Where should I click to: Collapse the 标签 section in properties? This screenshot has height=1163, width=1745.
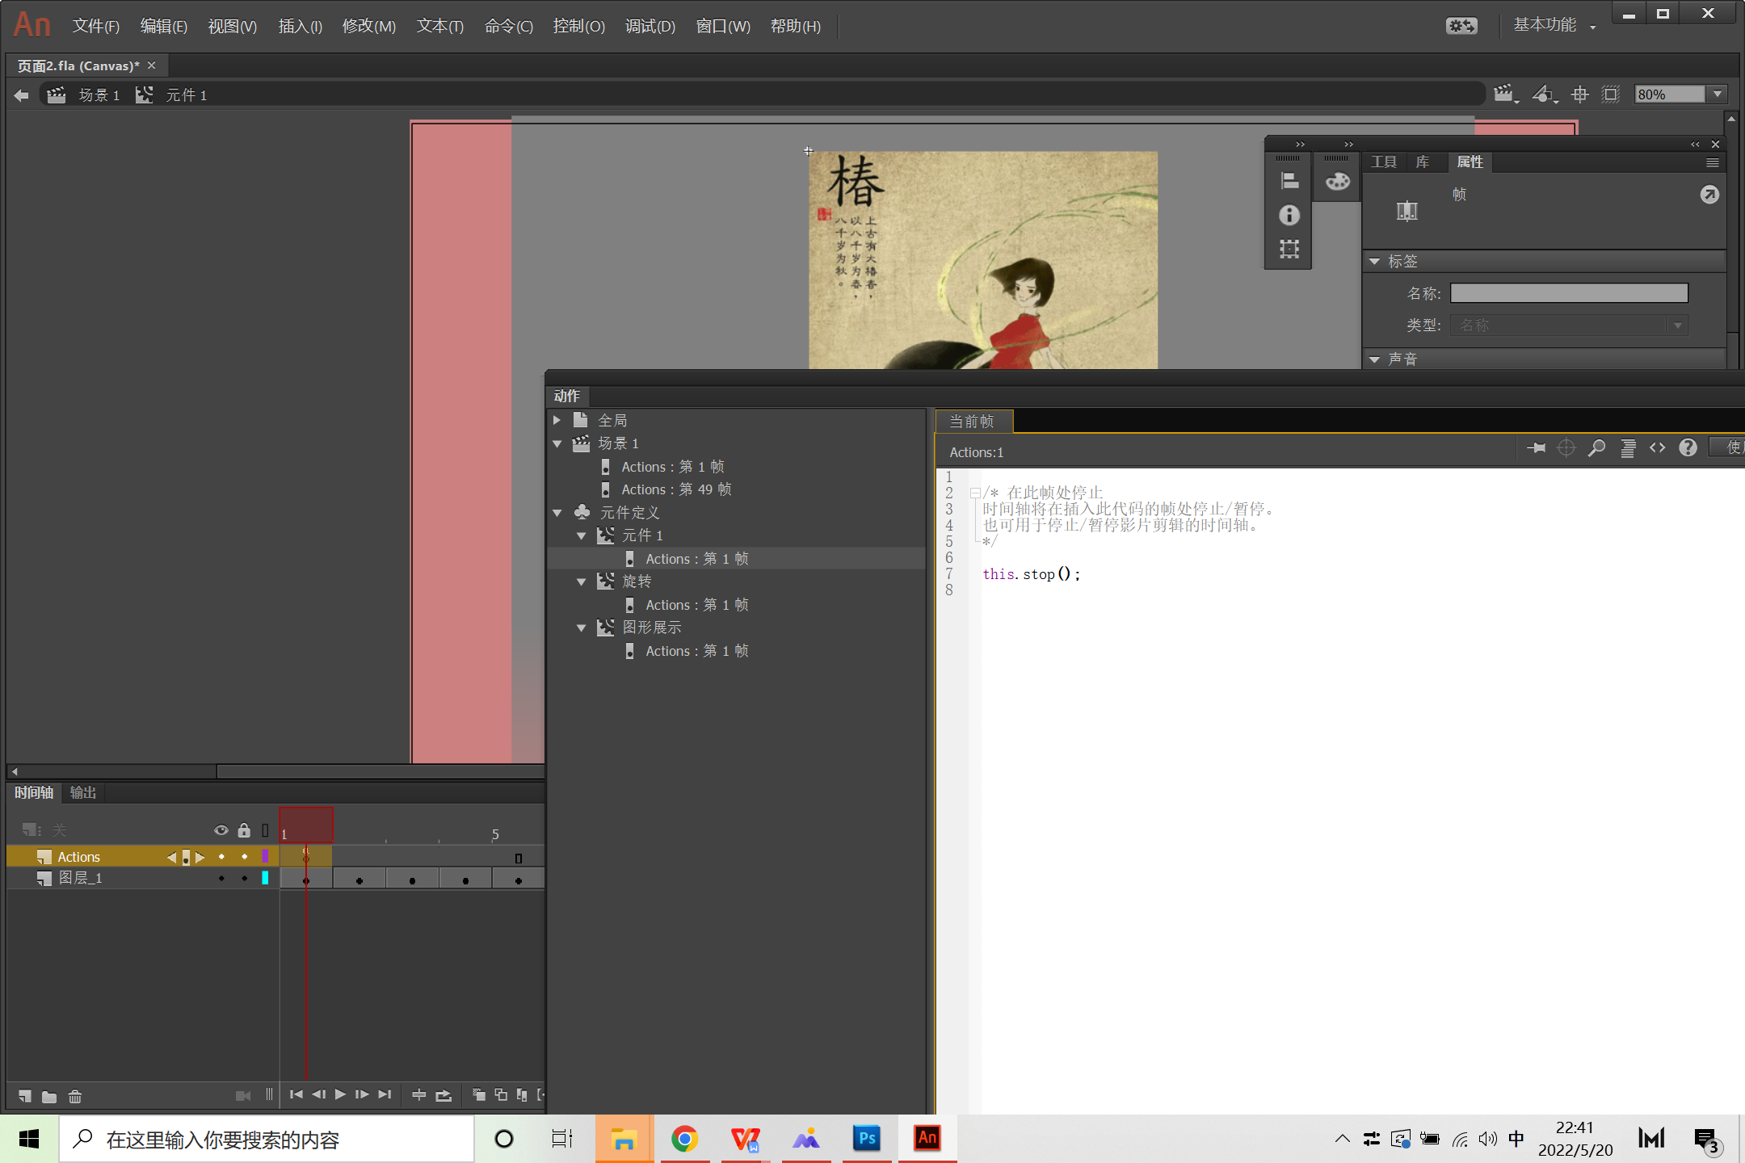tap(1374, 262)
